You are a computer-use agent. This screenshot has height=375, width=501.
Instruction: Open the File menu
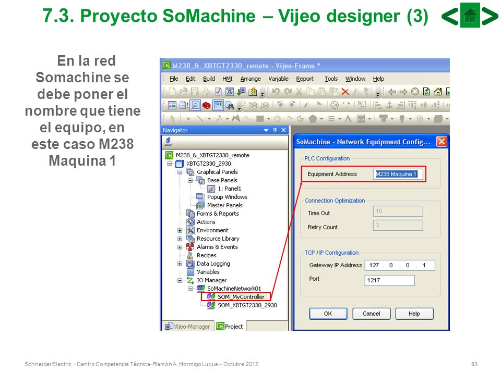point(174,79)
